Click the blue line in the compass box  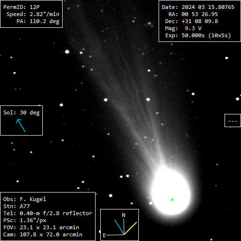tap(119, 227)
